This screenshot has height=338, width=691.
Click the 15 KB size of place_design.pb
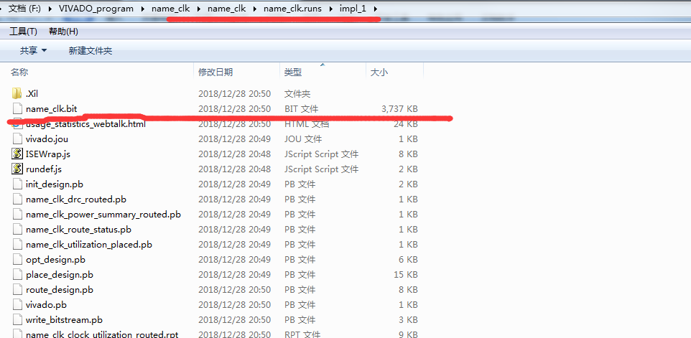pos(405,275)
